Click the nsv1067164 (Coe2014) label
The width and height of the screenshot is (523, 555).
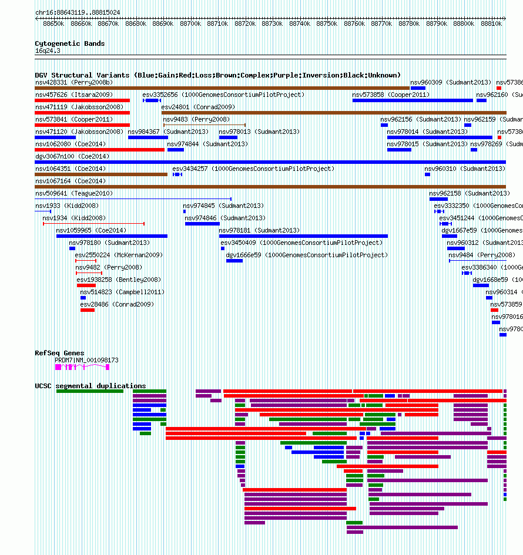71,181
